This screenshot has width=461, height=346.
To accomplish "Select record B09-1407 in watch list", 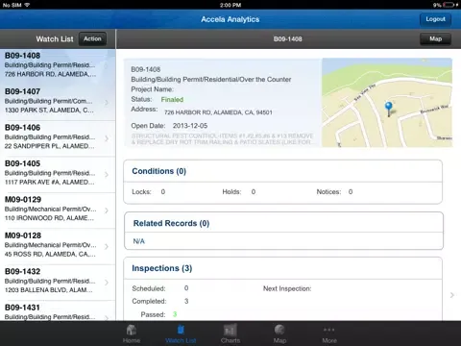I will tap(58, 103).
